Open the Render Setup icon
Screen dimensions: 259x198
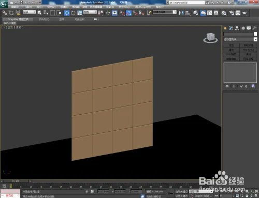pos(232,13)
